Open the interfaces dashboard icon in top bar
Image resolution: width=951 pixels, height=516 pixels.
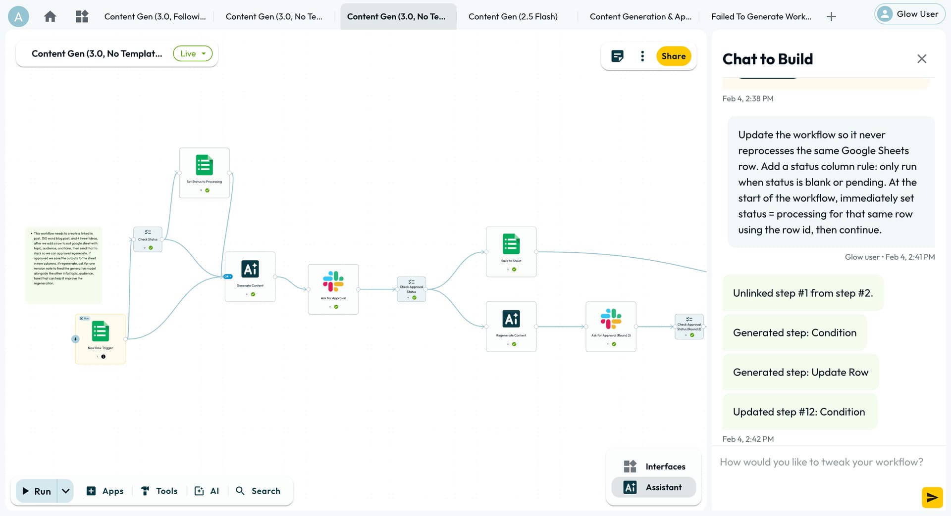[82, 16]
